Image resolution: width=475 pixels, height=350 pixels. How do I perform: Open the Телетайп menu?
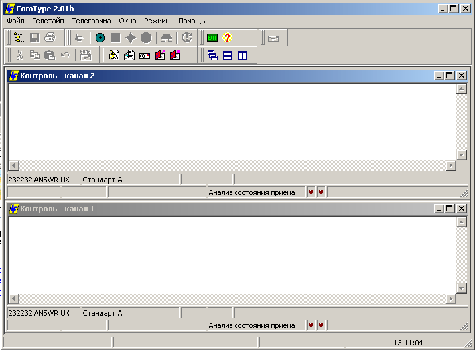click(48, 21)
